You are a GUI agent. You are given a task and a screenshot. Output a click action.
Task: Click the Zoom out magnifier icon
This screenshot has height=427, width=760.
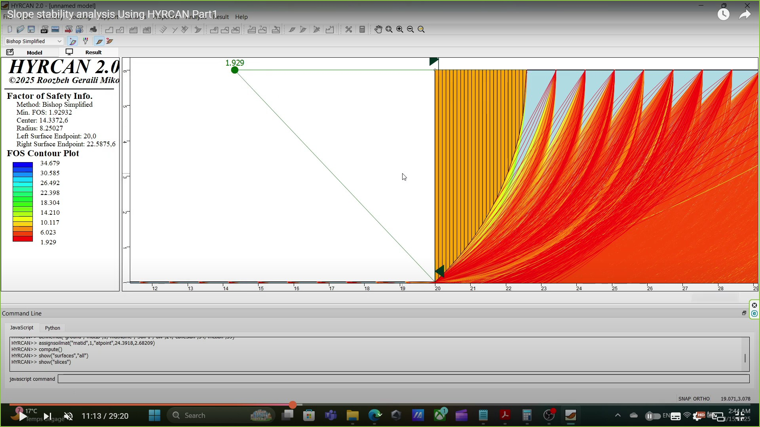point(410,29)
